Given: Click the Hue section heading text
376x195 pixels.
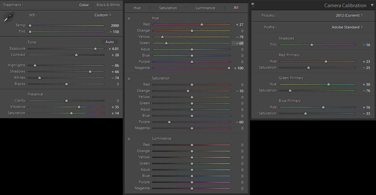Looking at the screenshot, I should point(155,18).
